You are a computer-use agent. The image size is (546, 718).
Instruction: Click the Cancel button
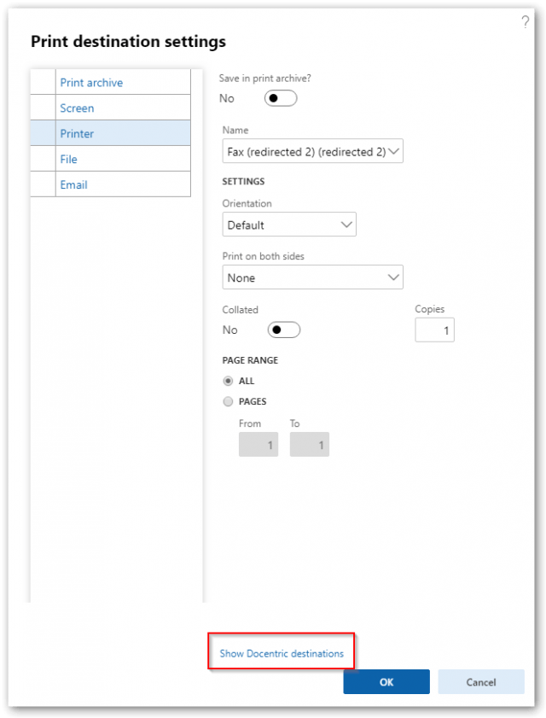(481, 682)
